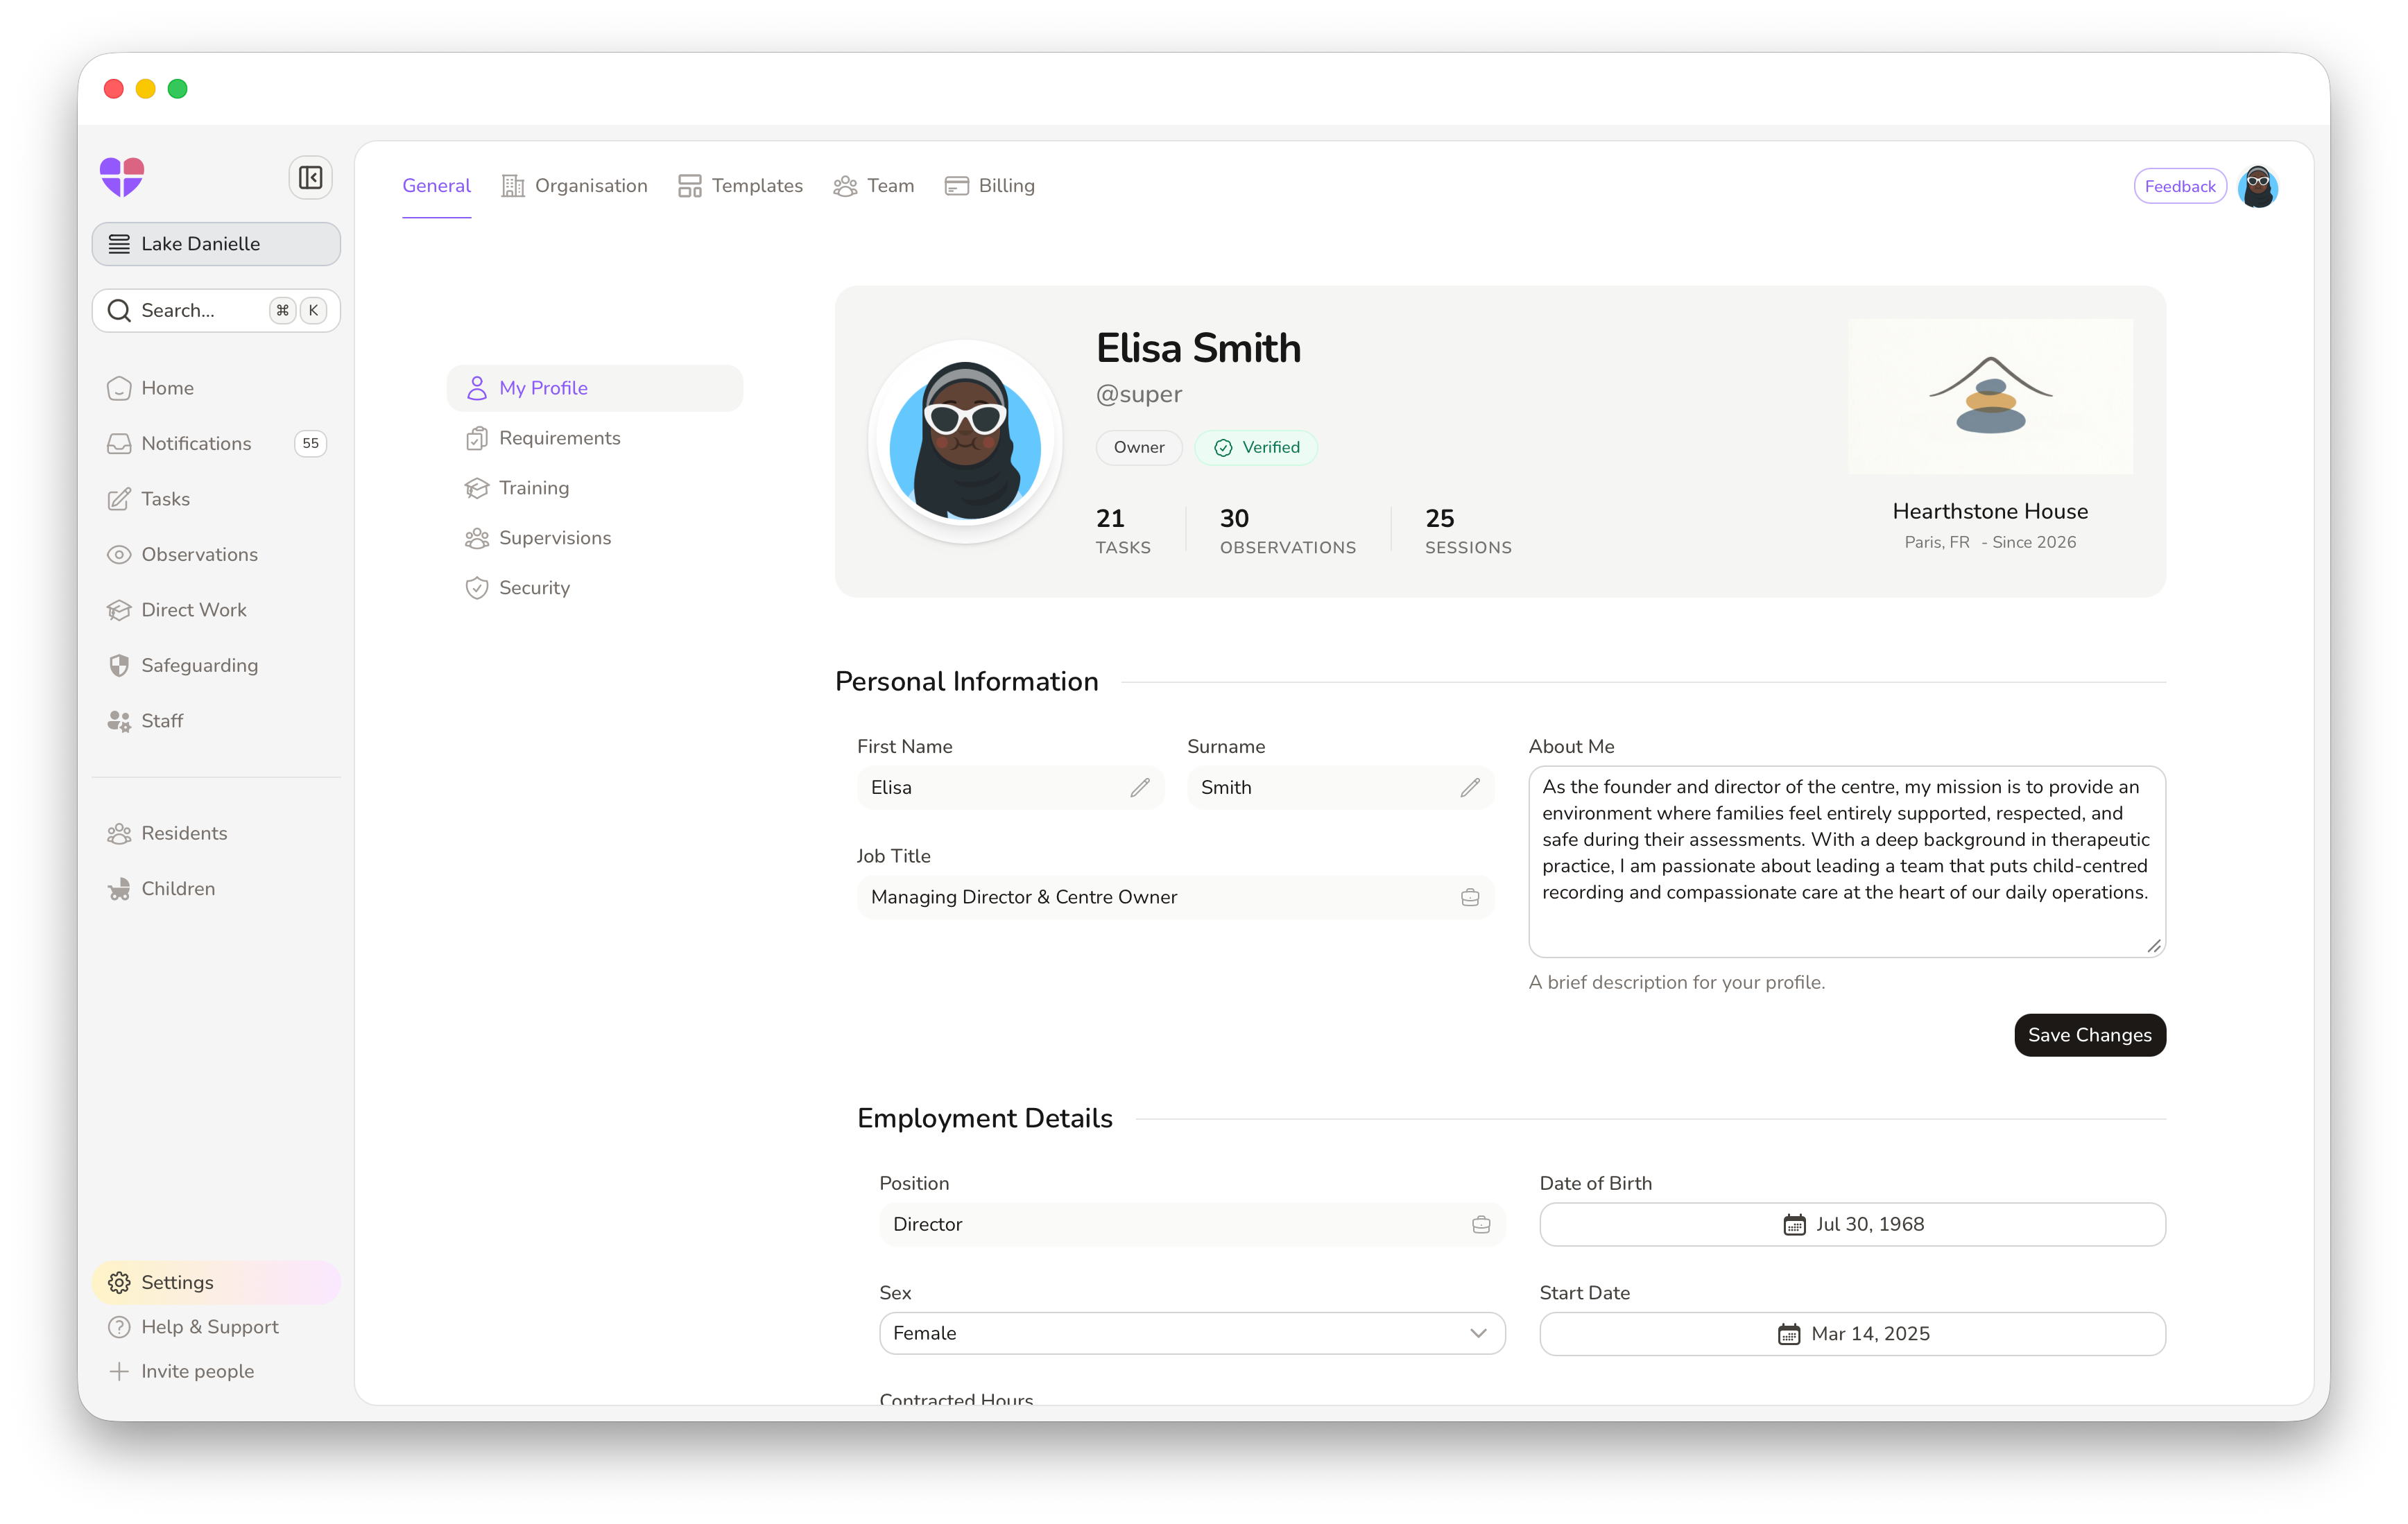Click the pencil icon in Surname field
The height and width of the screenshot is (1524, 2408).
point(1470,788)
